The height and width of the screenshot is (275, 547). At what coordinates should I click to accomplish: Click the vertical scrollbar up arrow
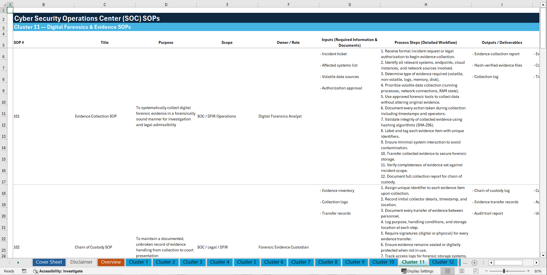coord(543,5)
